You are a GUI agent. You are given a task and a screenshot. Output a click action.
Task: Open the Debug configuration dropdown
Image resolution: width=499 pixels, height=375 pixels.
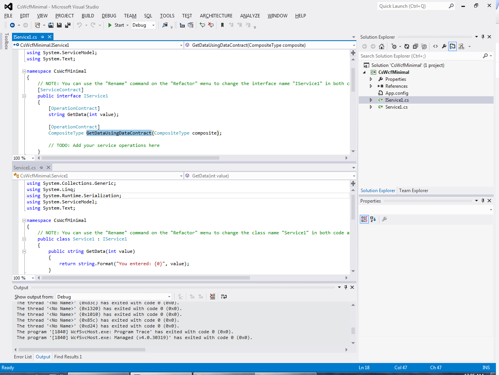click(x=153, y=25)
